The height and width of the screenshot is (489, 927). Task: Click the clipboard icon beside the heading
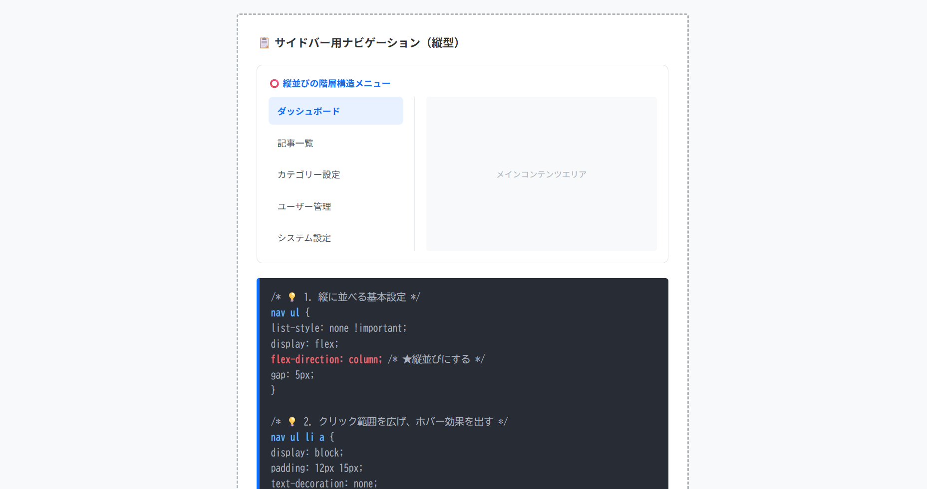(264, 43)
